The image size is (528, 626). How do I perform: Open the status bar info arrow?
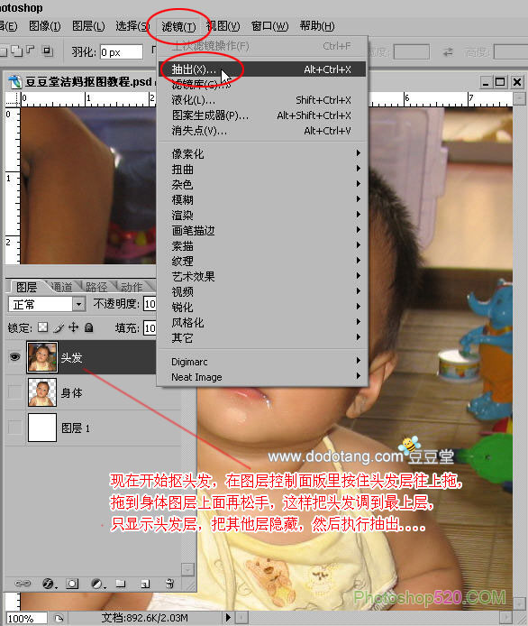(228, 618)
